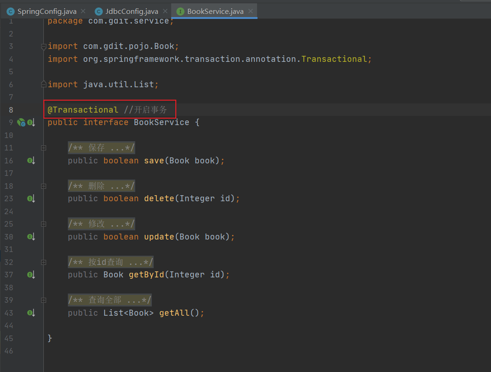Click the interface icon on BookService.java tab
This screenshot has height=372, width=491.
click(180, 12)
